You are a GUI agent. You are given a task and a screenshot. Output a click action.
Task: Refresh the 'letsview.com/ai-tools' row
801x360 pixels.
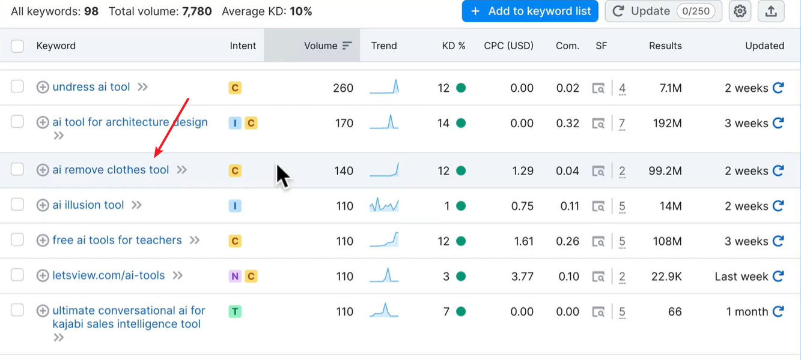coord(778,276)
